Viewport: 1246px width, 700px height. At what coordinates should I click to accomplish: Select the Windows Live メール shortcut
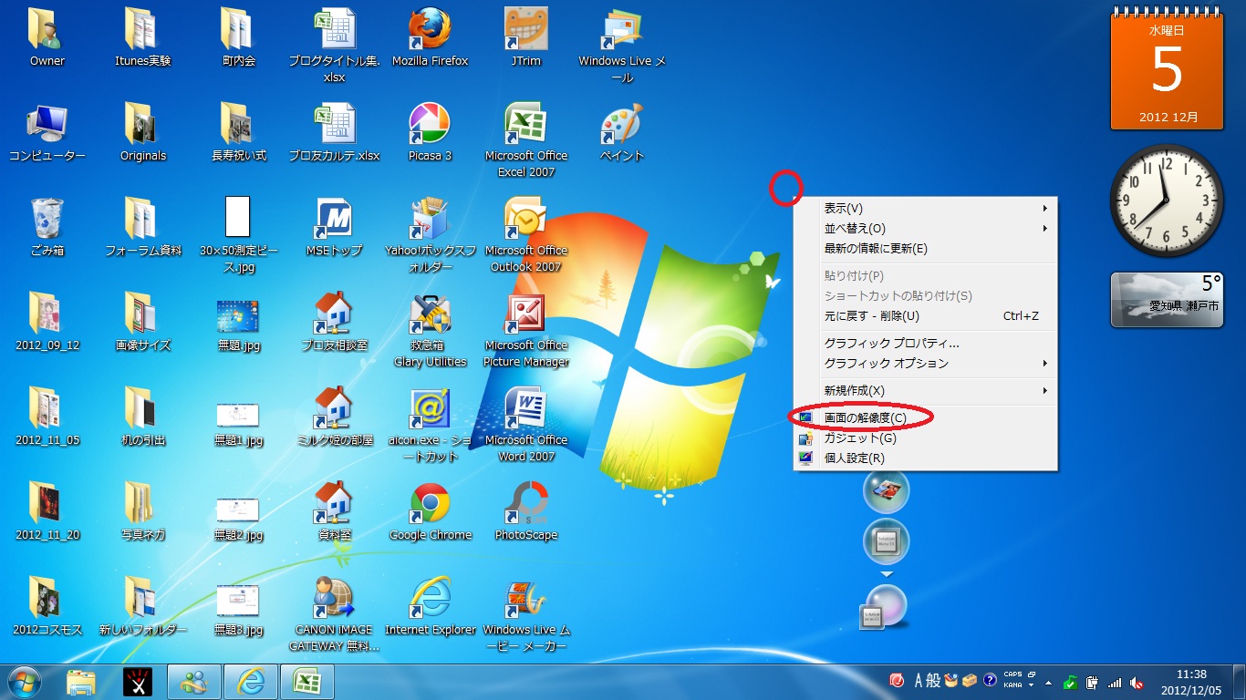coord(622,46)
